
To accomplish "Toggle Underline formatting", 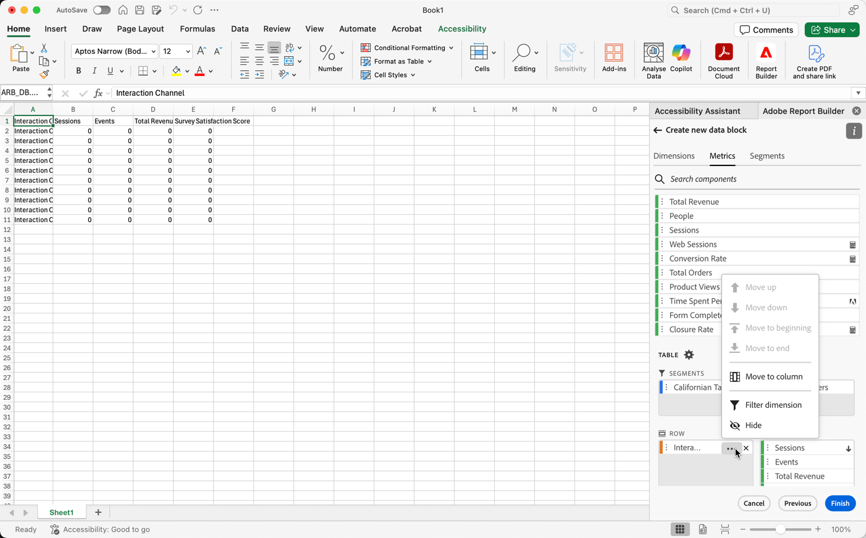I will [x=110, y=71].
